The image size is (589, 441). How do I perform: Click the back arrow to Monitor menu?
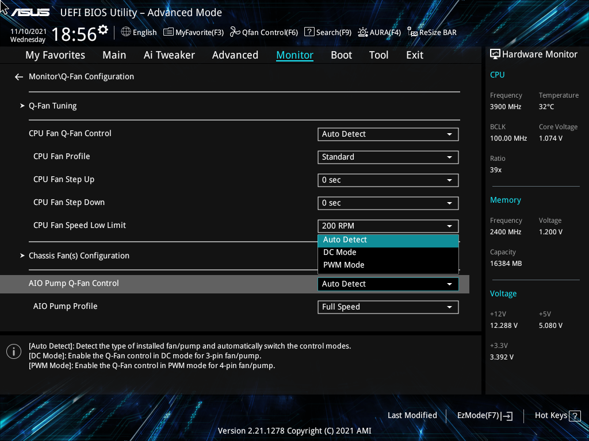(19, 77)
